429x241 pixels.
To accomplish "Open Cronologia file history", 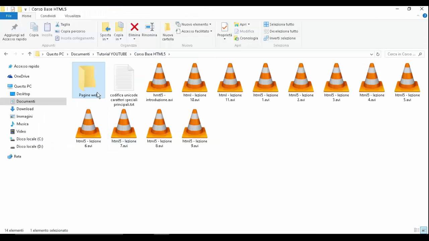I will 246,38.
